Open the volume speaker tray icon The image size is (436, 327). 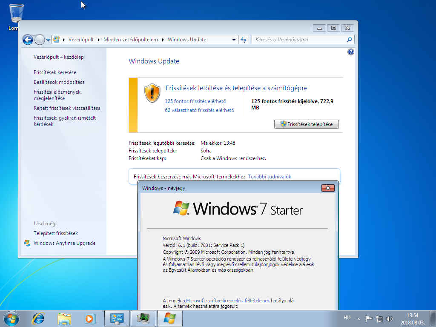coord(390,319)
